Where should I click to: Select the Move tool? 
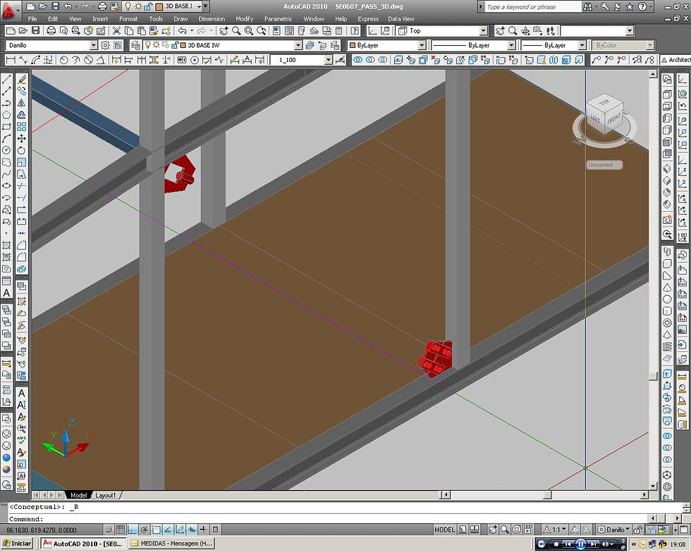(22, 139)
